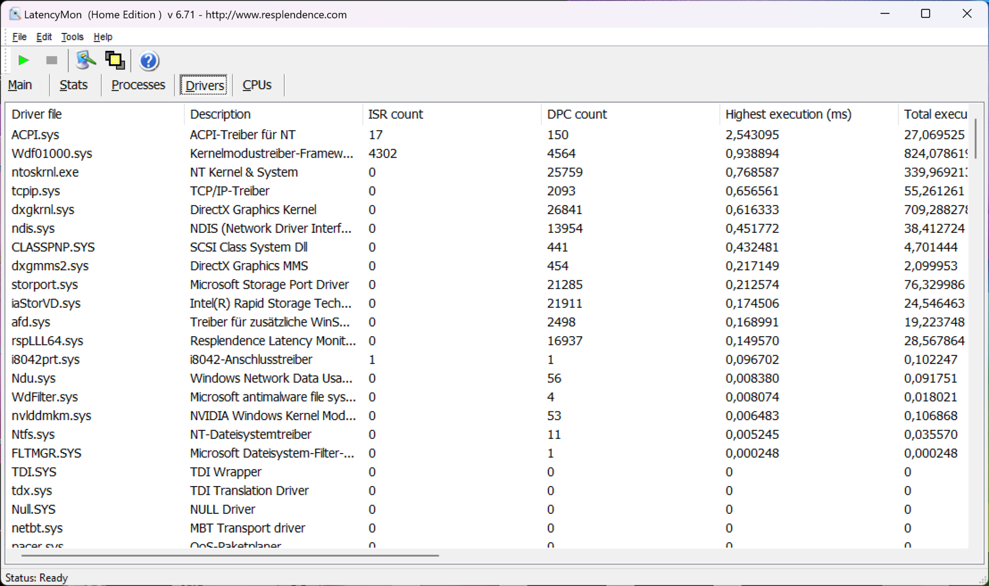This screenshot has width=989, height=586.
Task: Switch to the Stats tab
Action: click(73, 85)
